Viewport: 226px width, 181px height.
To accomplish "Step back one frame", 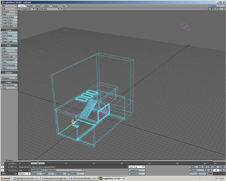I will click(205, 167).
